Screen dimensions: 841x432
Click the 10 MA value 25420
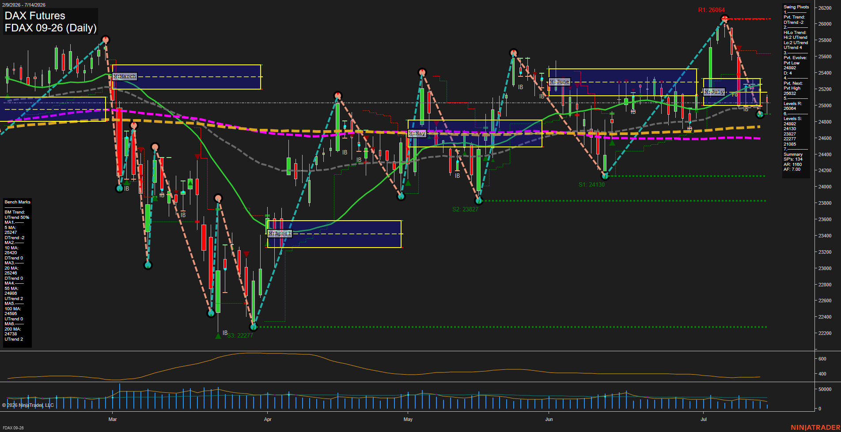(11, 253)
